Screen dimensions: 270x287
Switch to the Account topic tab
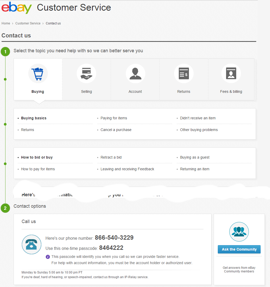pyautogui.click(x=135, y=79)
